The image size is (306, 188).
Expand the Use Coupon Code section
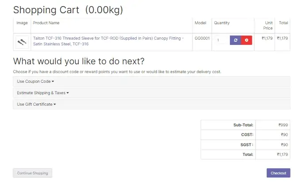pyautogui.click(x=35, y=81)
